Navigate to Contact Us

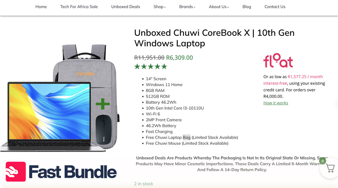pyautogui.click(x=275, y=7)
